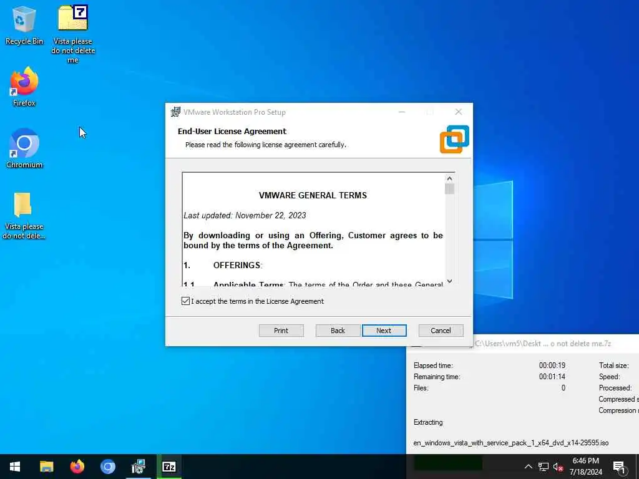The width and height of the screenshot is (639, 479).
Task: Click the 'Files:' label in 7-Zip window
Action: pos(421,388)
